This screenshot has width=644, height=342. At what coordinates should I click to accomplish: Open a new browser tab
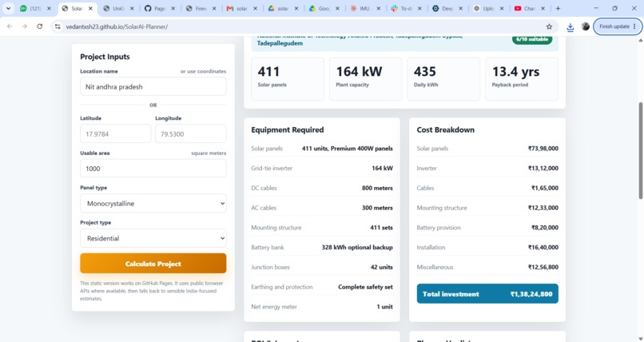558,8
